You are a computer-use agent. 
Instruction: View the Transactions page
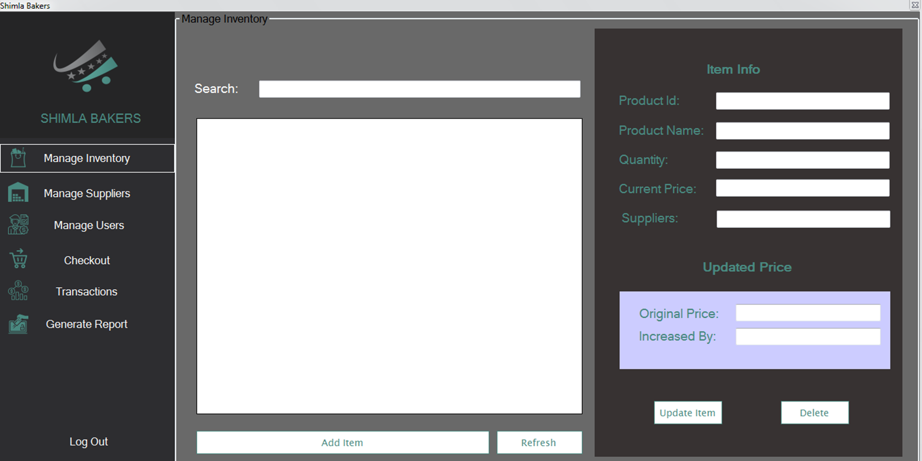(x=87, y=291)
